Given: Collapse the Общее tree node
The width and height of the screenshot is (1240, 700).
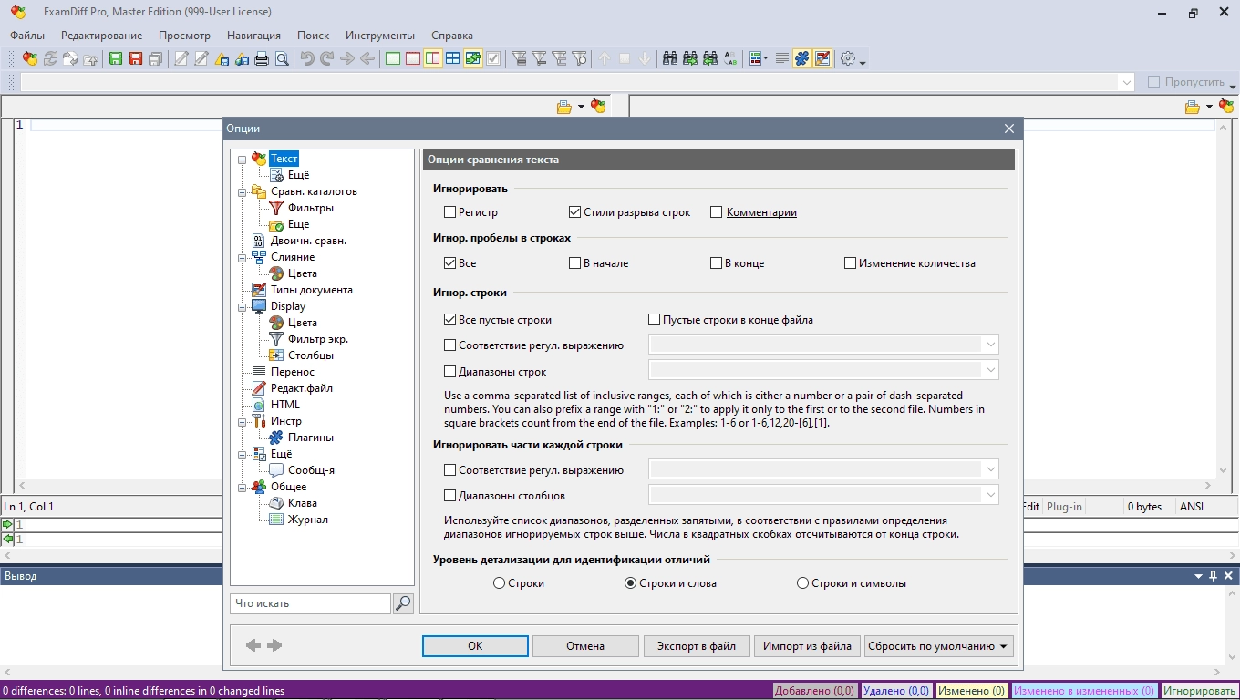Looking at the screenshot, I should pos(242,487).
